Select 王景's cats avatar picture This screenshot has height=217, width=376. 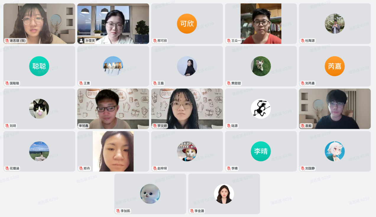pyautogui.click(x=113, y=66)
